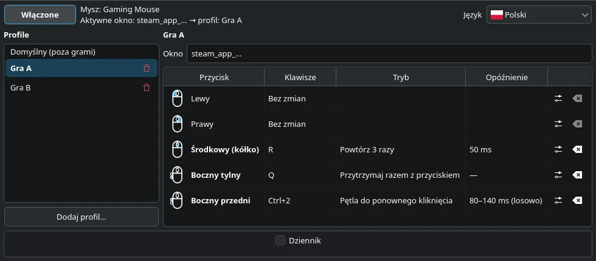Image resolution: width=596 pixels, height=261 pixels.
Task: Sort by the Tryb column header
Action: (401, 78)
